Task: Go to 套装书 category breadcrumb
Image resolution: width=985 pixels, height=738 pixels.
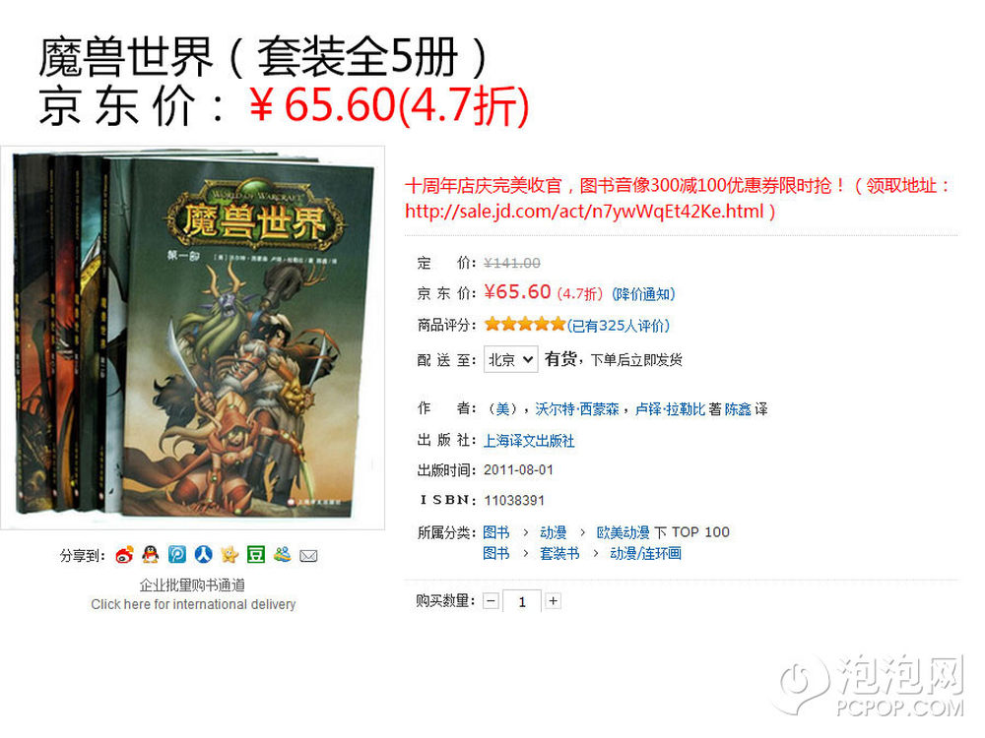Action: pyautogui.click(x=559, y=553)
